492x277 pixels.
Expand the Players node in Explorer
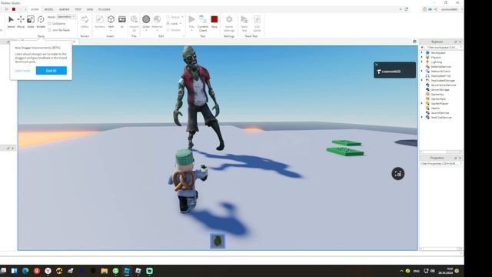click(422, 58)
